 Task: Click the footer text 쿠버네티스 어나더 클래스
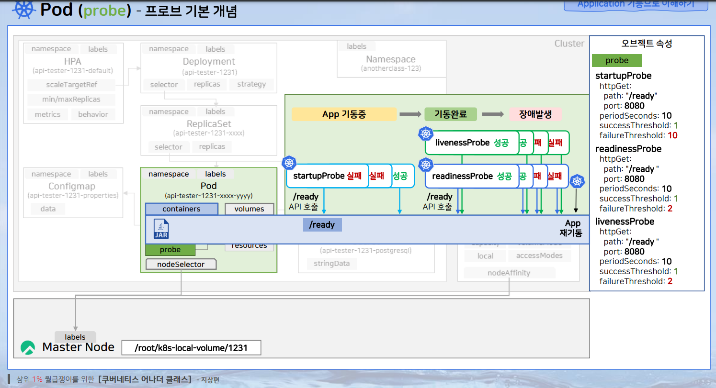click(x=145, y=379)
